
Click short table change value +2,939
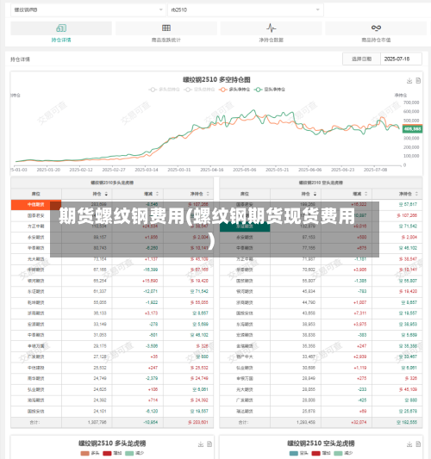coord(360,357)
